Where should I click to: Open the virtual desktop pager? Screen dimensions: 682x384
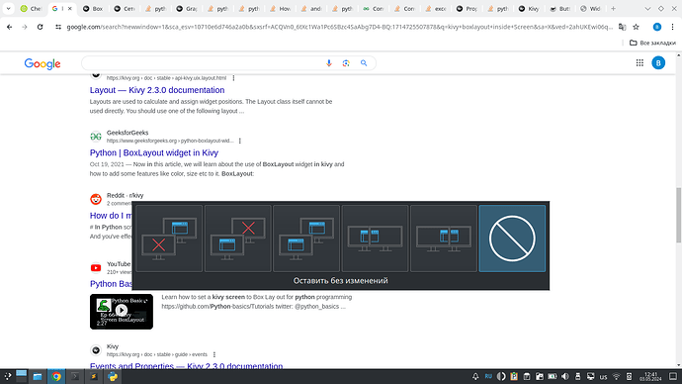pos(22,377)
